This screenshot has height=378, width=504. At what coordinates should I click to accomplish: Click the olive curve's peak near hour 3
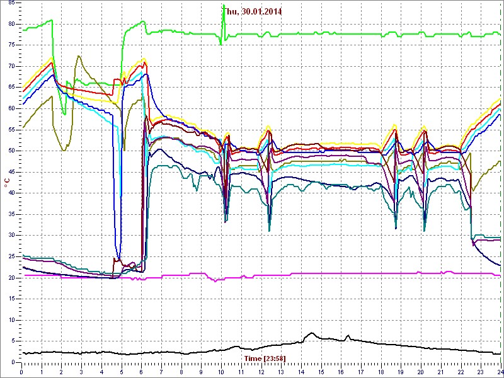pos(79,56)
